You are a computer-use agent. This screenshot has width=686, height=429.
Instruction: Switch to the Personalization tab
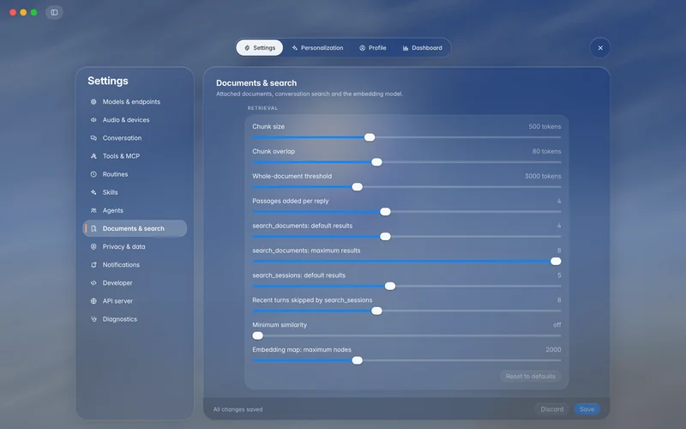pos(317,48)
